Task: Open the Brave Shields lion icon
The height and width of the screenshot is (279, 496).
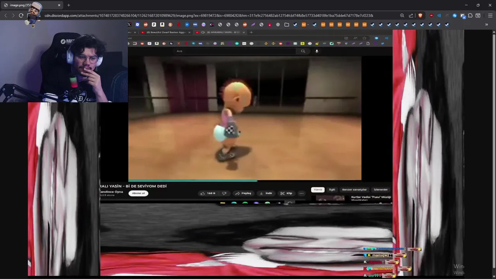Action: (420, 15)
